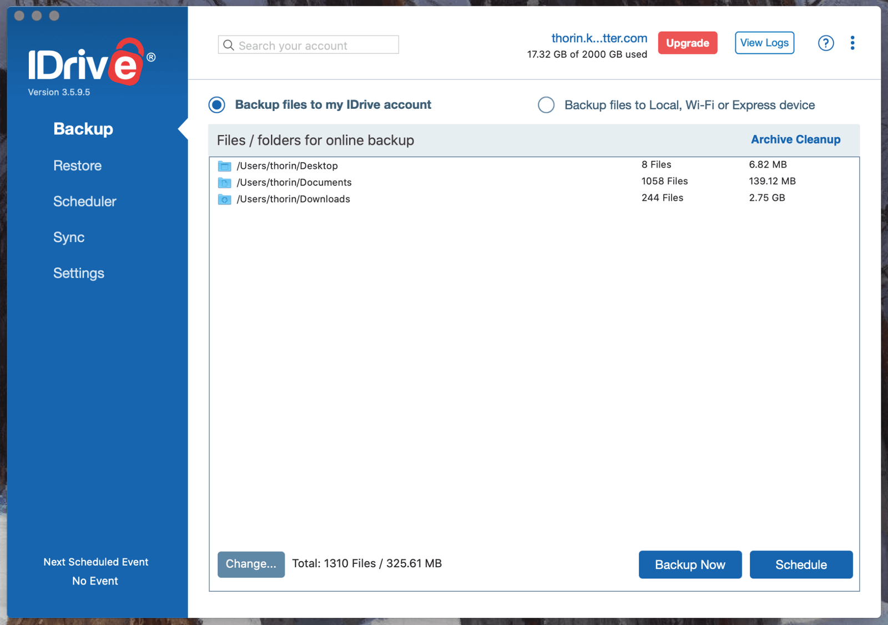This screenshot has width=888, height=625.
Task: Switch to the Sync section
Action: (69, 238)
